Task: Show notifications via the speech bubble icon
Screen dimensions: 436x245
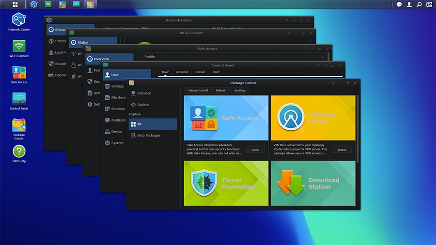Action: click(399, 4)
